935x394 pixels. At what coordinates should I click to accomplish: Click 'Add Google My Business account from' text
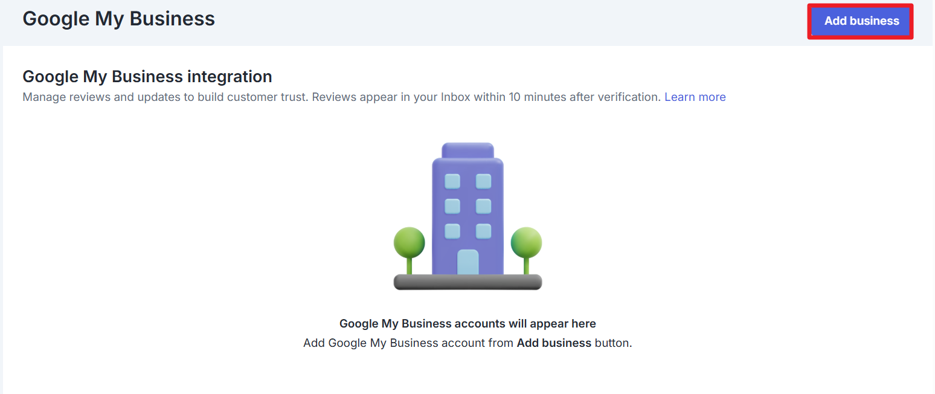coord(408,343)
